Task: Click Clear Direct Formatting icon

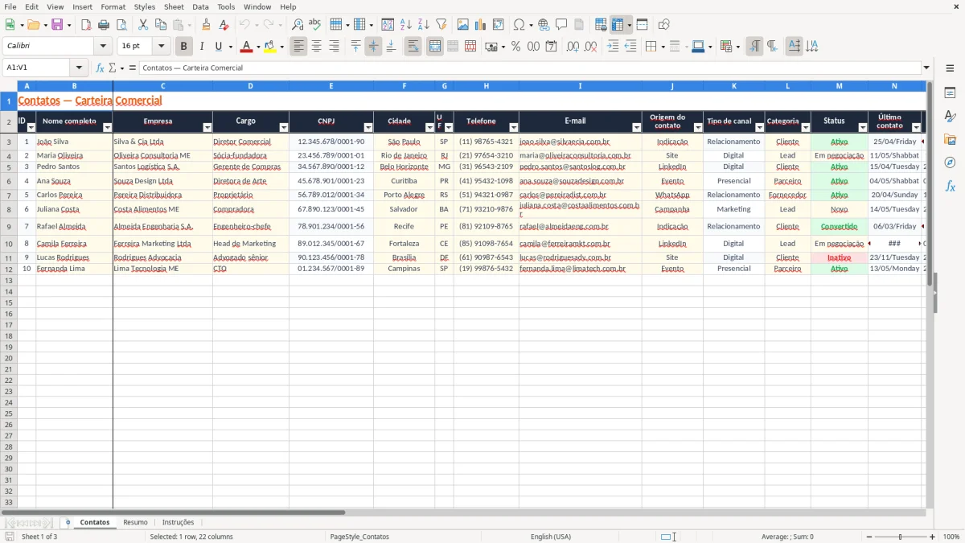Action: click(224, 25)
